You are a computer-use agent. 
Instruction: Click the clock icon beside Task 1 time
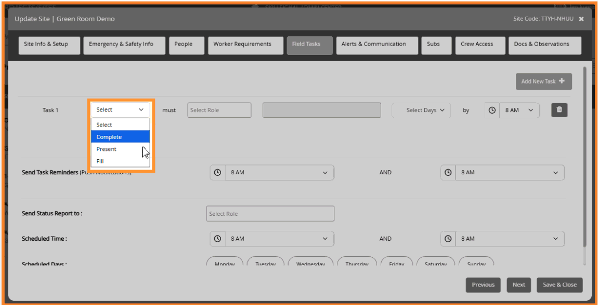coord(491,109)
